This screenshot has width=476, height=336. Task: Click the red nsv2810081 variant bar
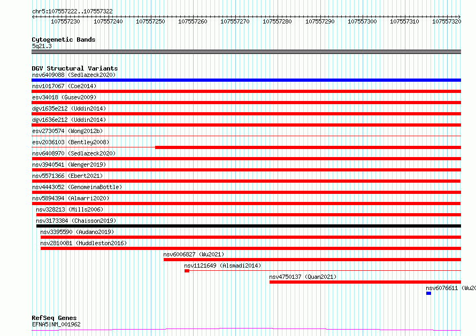tap(251, 248)
